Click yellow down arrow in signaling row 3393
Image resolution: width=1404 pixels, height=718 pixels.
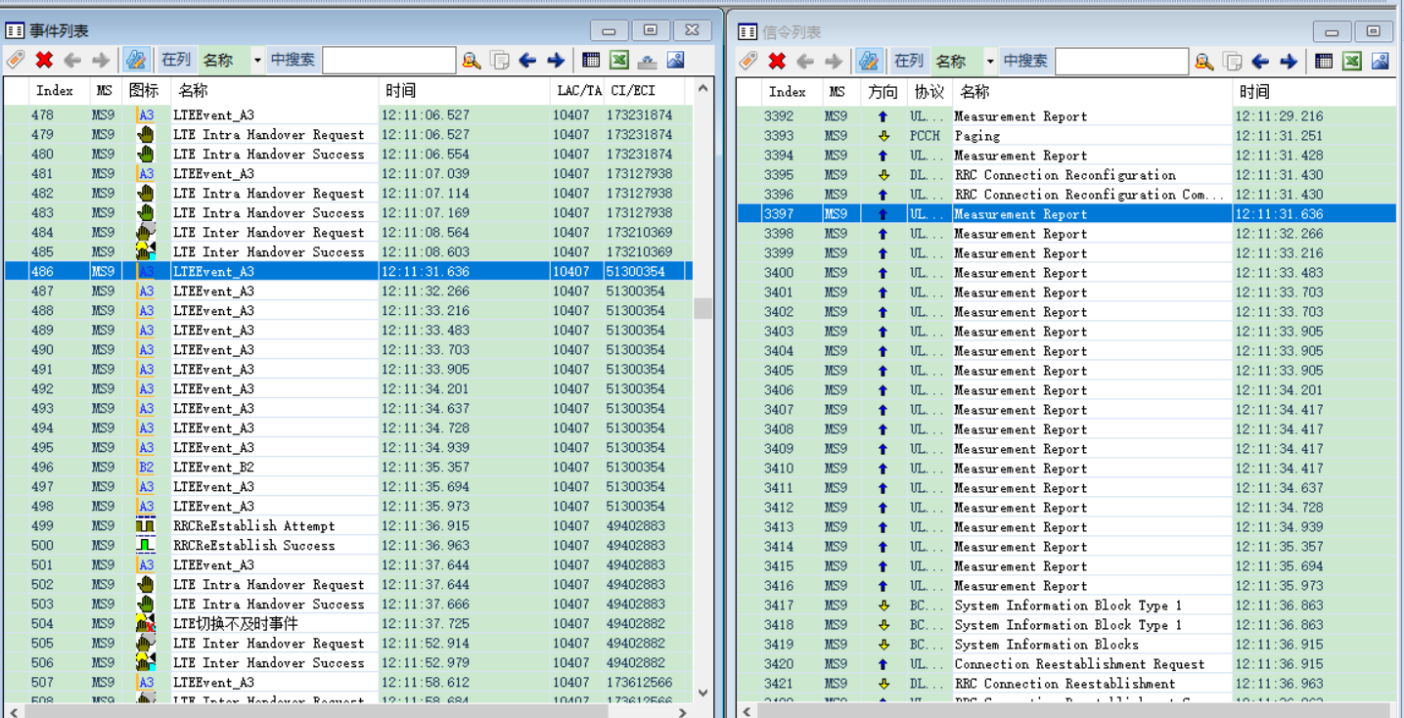point(883,136)
